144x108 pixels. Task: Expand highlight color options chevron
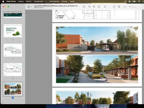(x=109, y=7)
